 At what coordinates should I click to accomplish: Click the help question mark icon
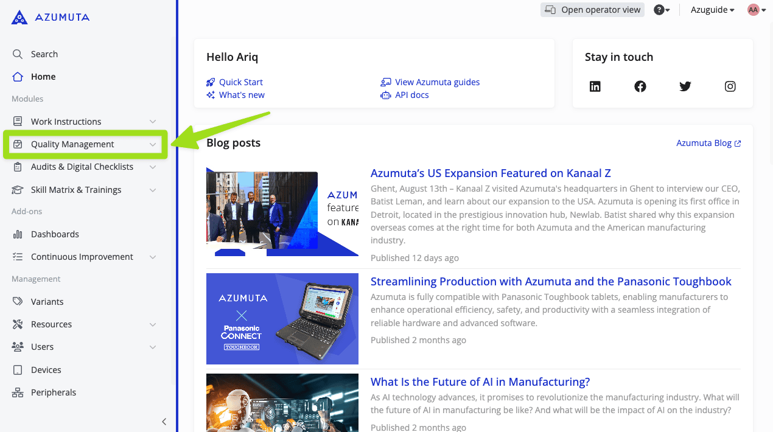[659, 10]
